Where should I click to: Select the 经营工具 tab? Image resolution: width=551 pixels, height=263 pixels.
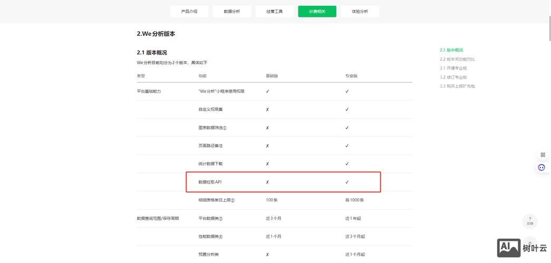(275, 11)
